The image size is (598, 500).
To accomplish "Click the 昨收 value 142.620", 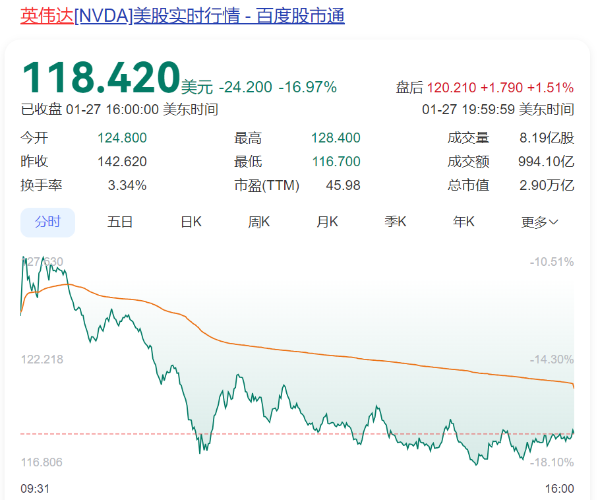I will (122, 162).
